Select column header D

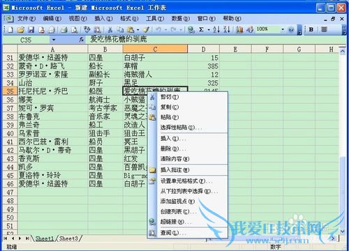pyautogui.click(x=203, y=50)
